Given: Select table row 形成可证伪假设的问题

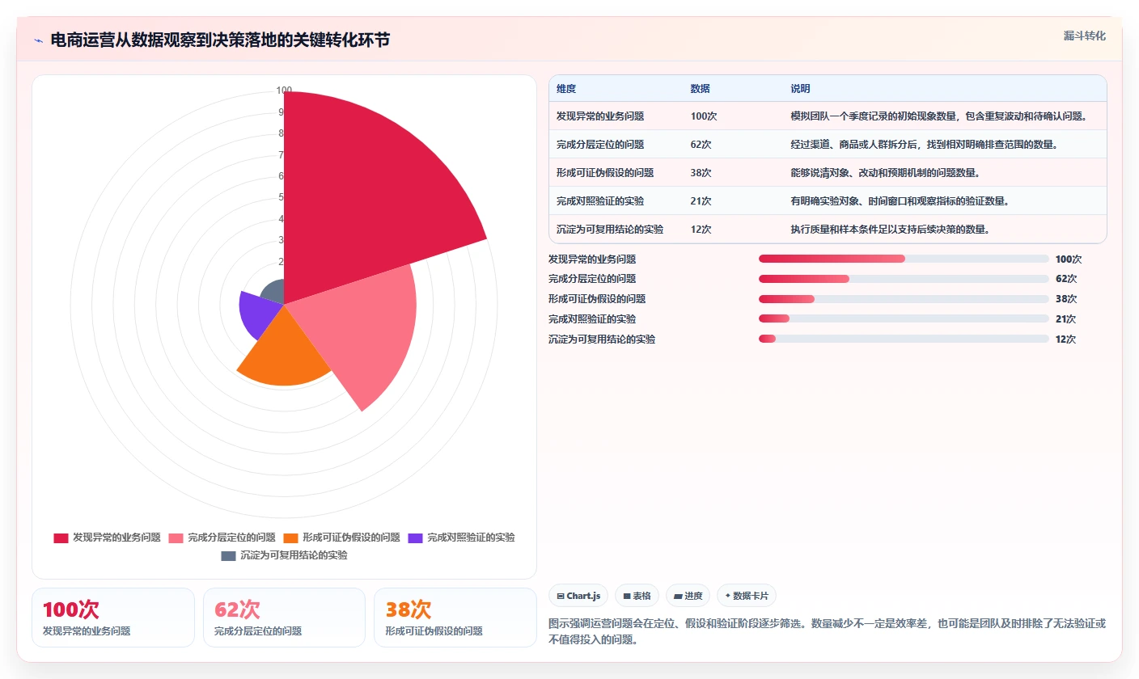Looking at the screenshot, I should coord(828,173).
